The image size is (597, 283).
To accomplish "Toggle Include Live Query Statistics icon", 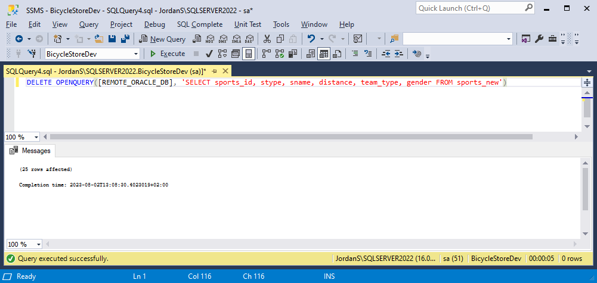I will pos(280,54).
